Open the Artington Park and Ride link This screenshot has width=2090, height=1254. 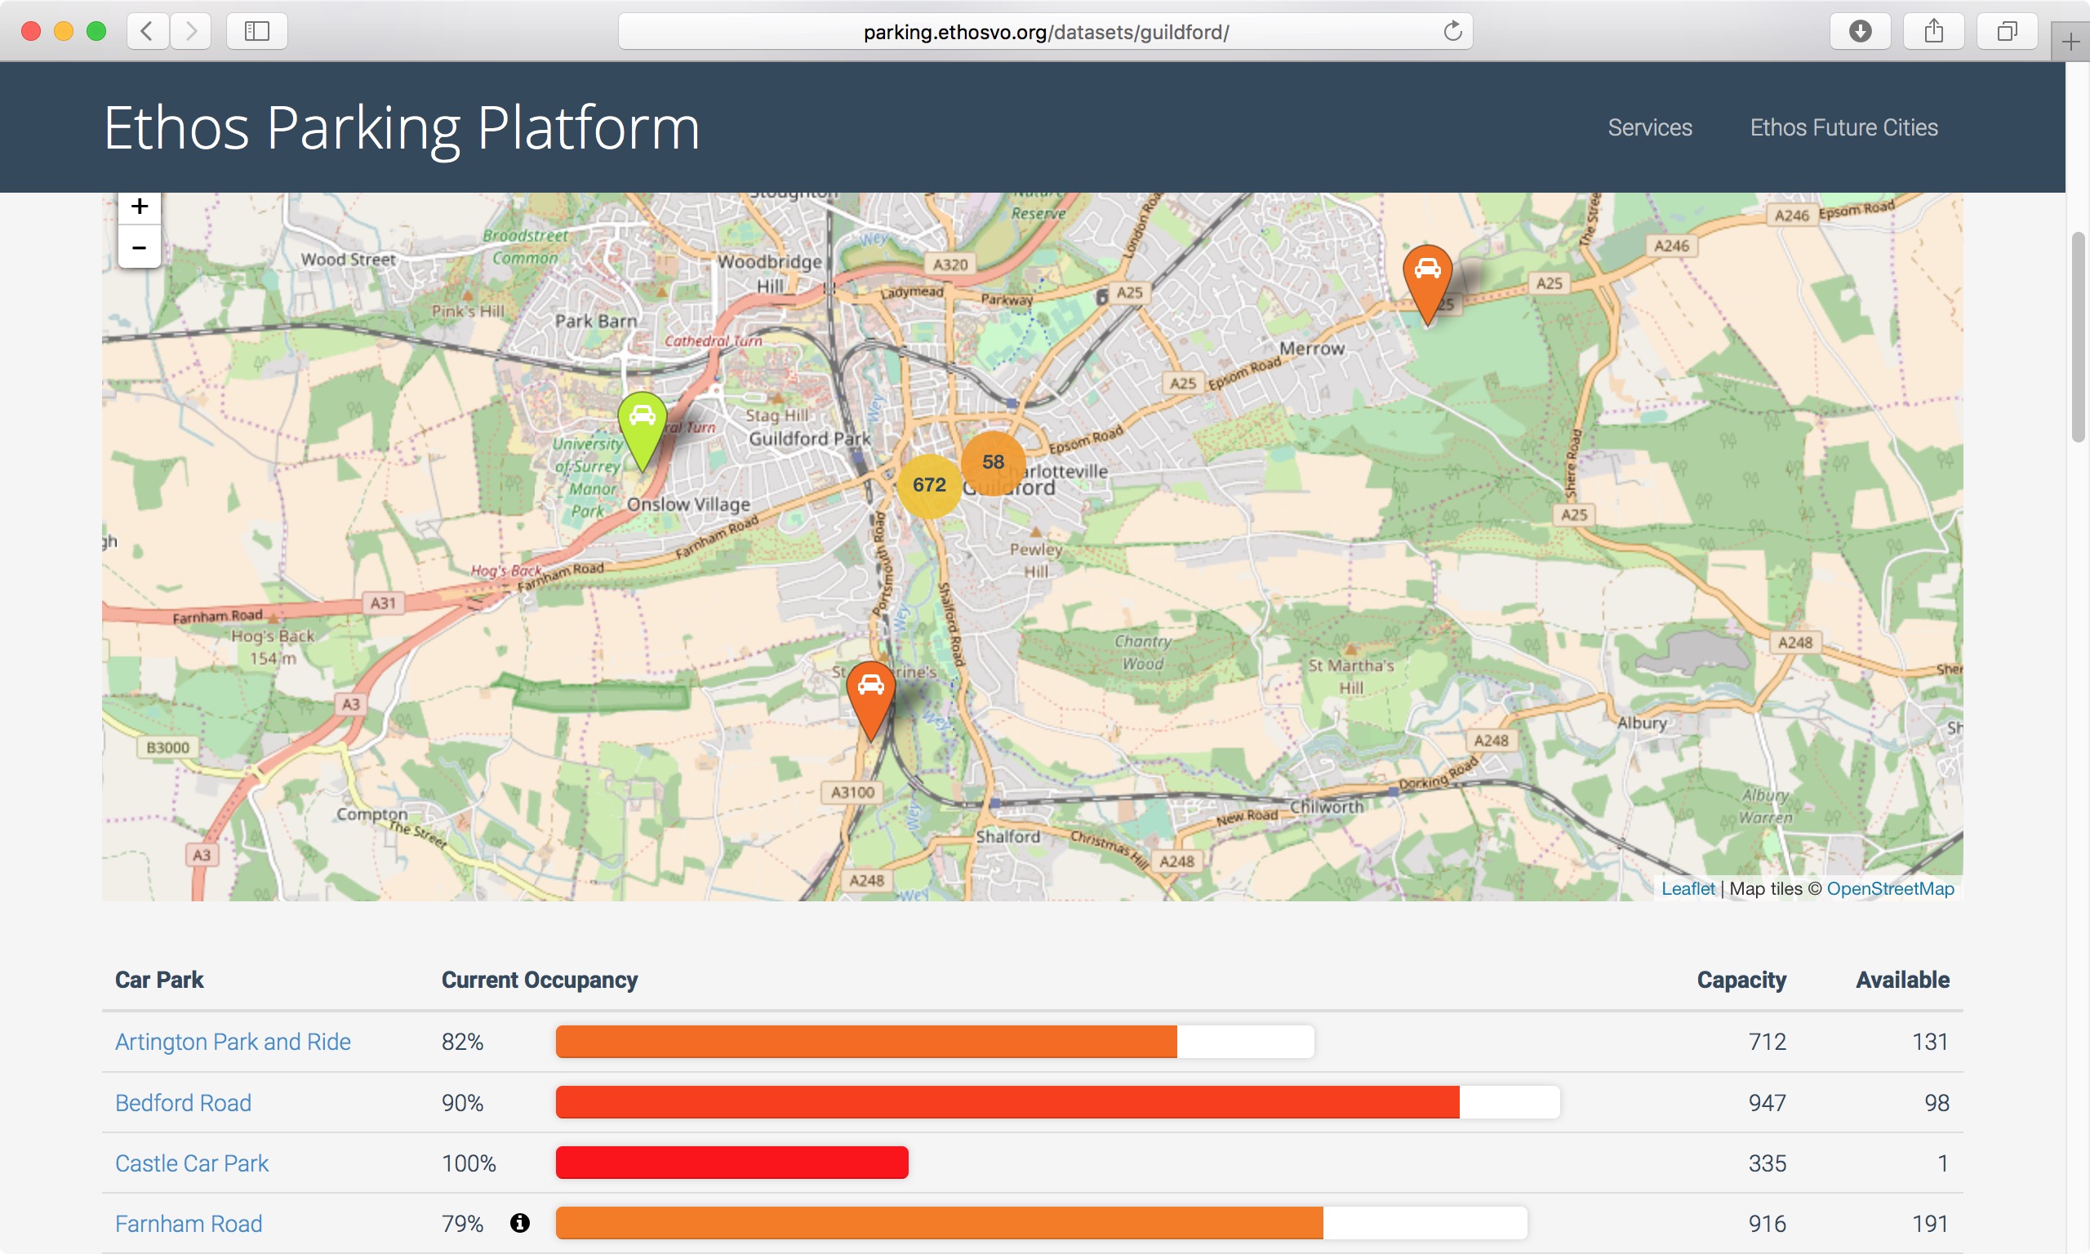(233, 1042)
